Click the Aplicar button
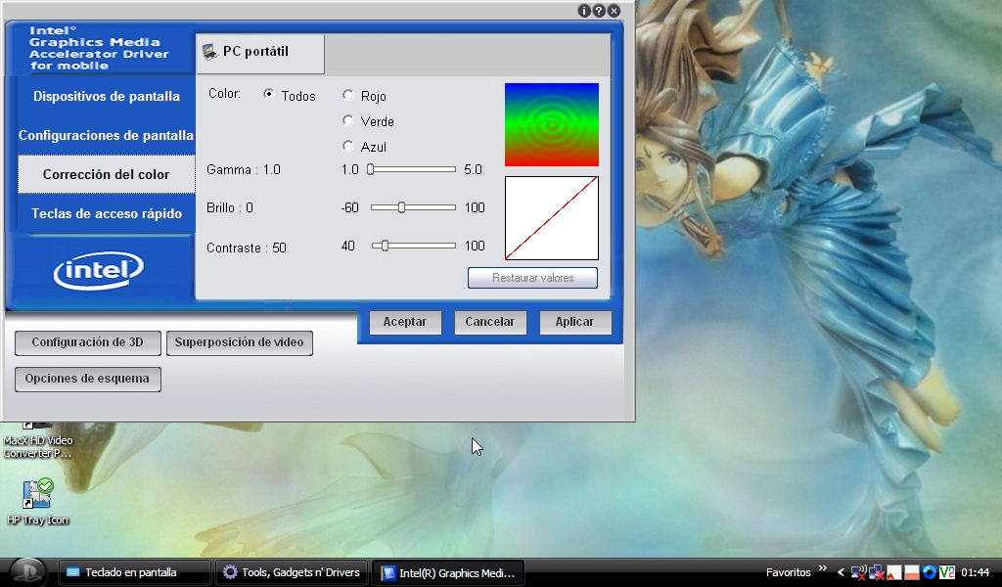The width and height of the screenshot is (1002, 587). [x=574, y=322]
